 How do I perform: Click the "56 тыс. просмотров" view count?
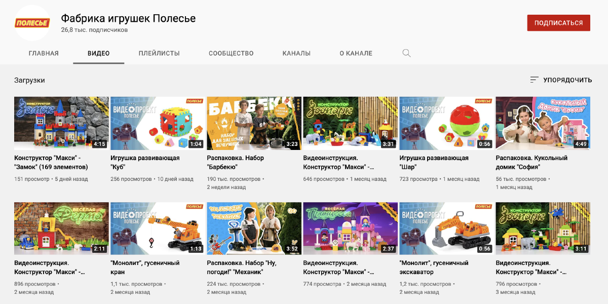521,179
